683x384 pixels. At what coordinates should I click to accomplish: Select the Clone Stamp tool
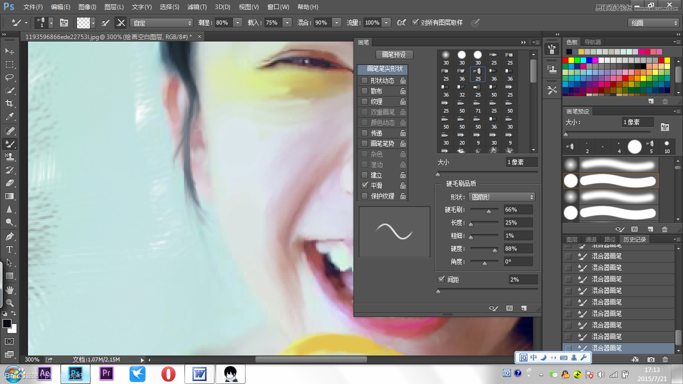[x=9, y=157]
